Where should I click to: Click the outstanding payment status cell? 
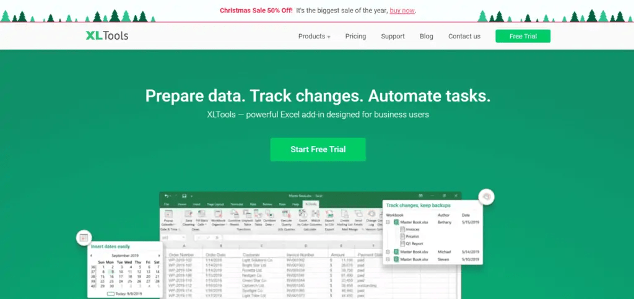tap(367, 285)
